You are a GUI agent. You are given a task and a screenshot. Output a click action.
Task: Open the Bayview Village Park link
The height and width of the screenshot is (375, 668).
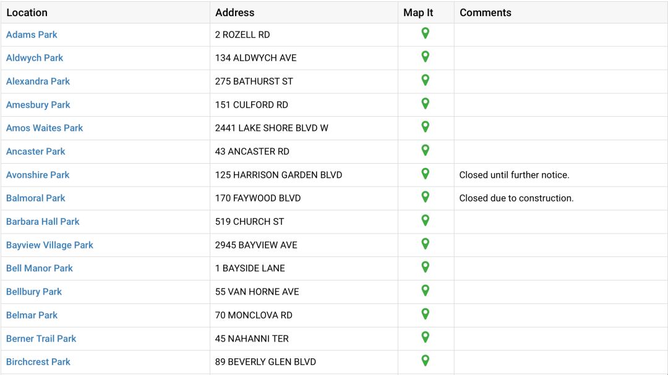(49, 245)
